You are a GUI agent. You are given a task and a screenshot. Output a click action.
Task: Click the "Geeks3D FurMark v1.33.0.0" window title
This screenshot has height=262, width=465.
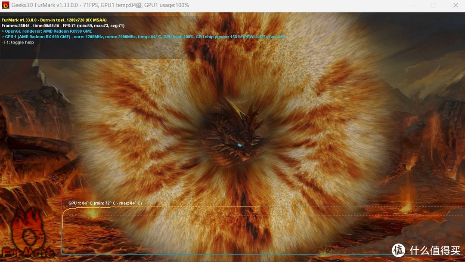coord(46,6)
